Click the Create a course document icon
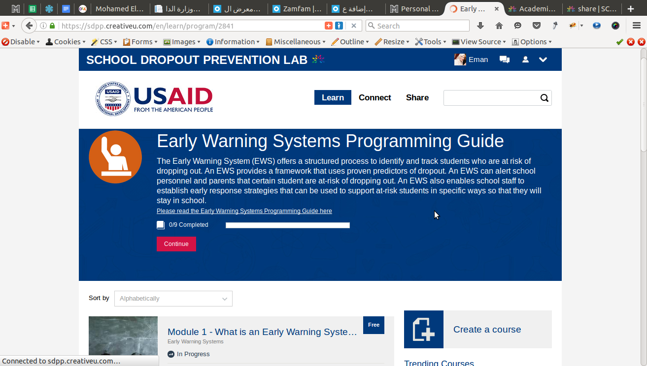 coord(424,330)
